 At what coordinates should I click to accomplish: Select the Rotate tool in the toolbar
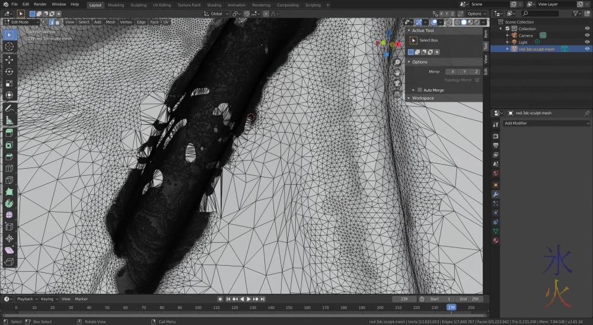click(9, 72)
